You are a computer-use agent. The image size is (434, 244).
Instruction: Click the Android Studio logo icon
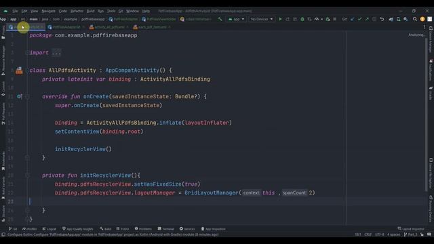pyautogui.click(x=5, y=11)
